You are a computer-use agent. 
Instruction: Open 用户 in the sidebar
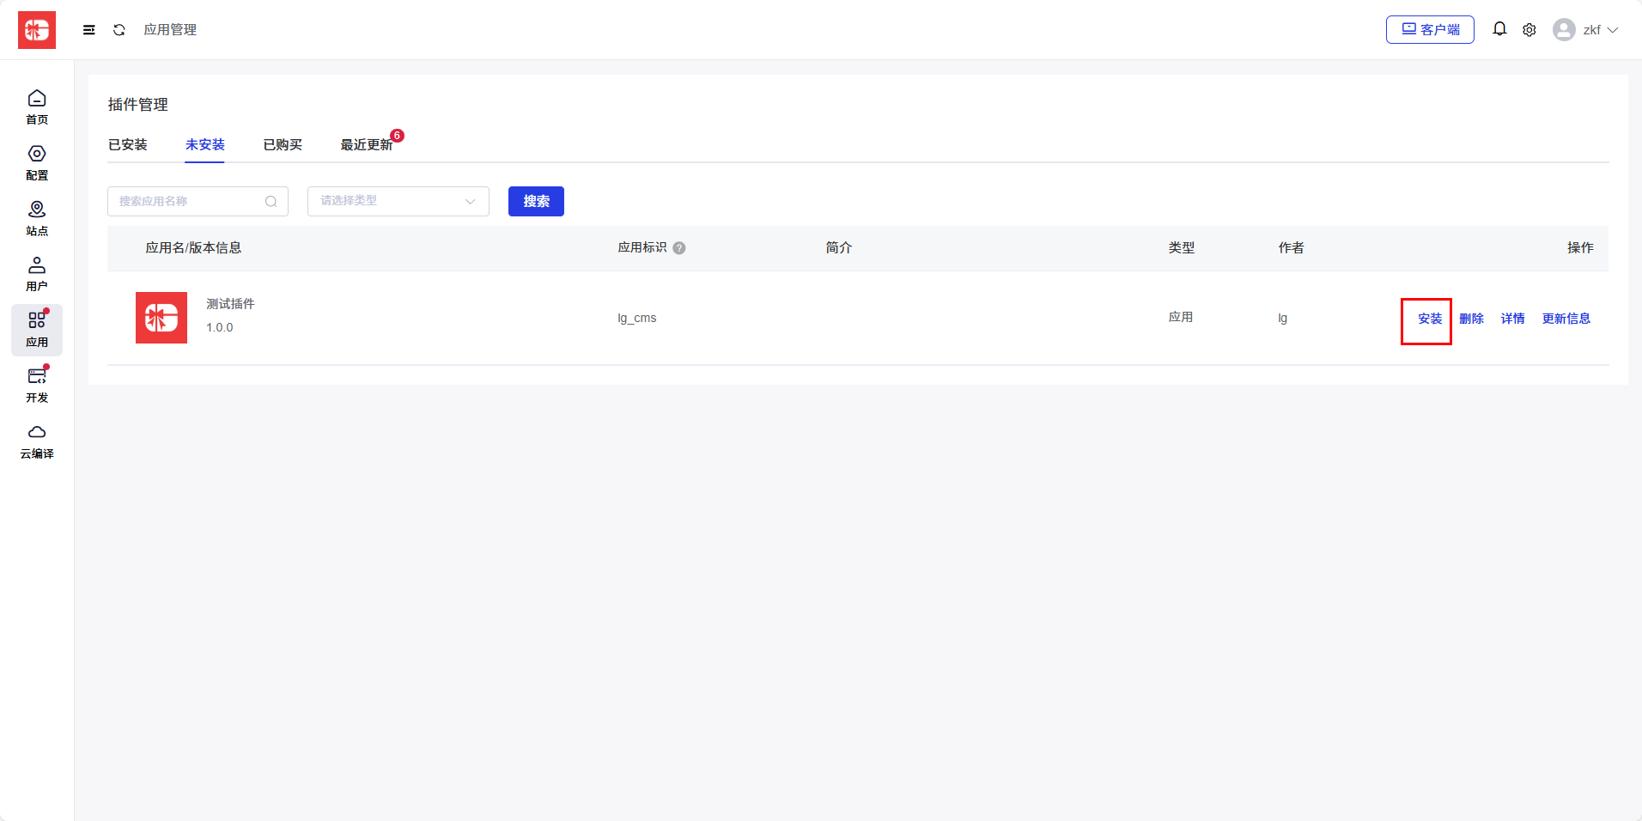37,274
